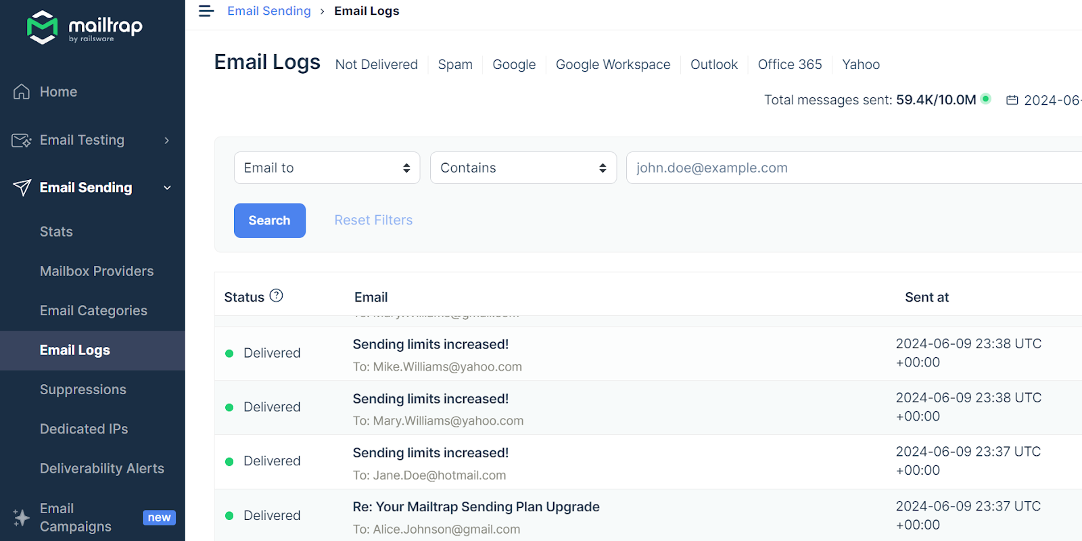Open the "Email to" filter dropdown
This screenshot has height=541, width=1082.
(x=327, y=168)
